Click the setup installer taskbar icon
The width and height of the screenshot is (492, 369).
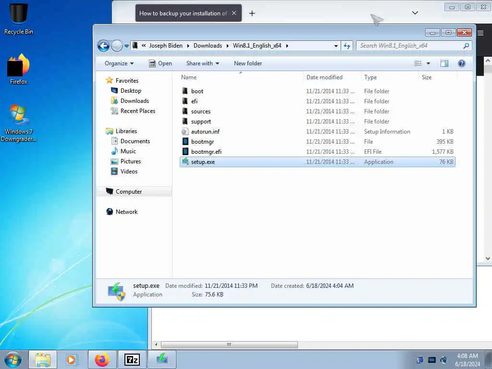(162, 359)
